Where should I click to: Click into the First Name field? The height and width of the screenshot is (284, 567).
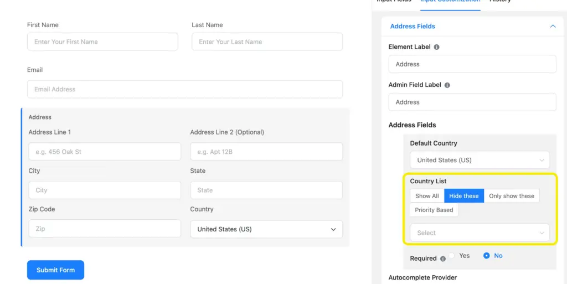[102, 42]
